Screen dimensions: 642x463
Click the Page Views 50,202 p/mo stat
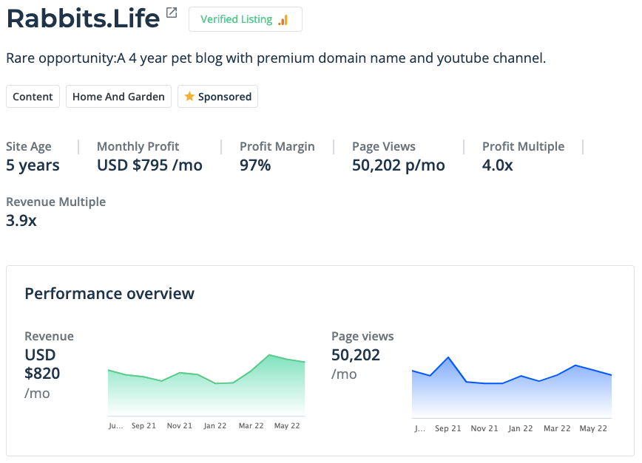tap(399, 165)
